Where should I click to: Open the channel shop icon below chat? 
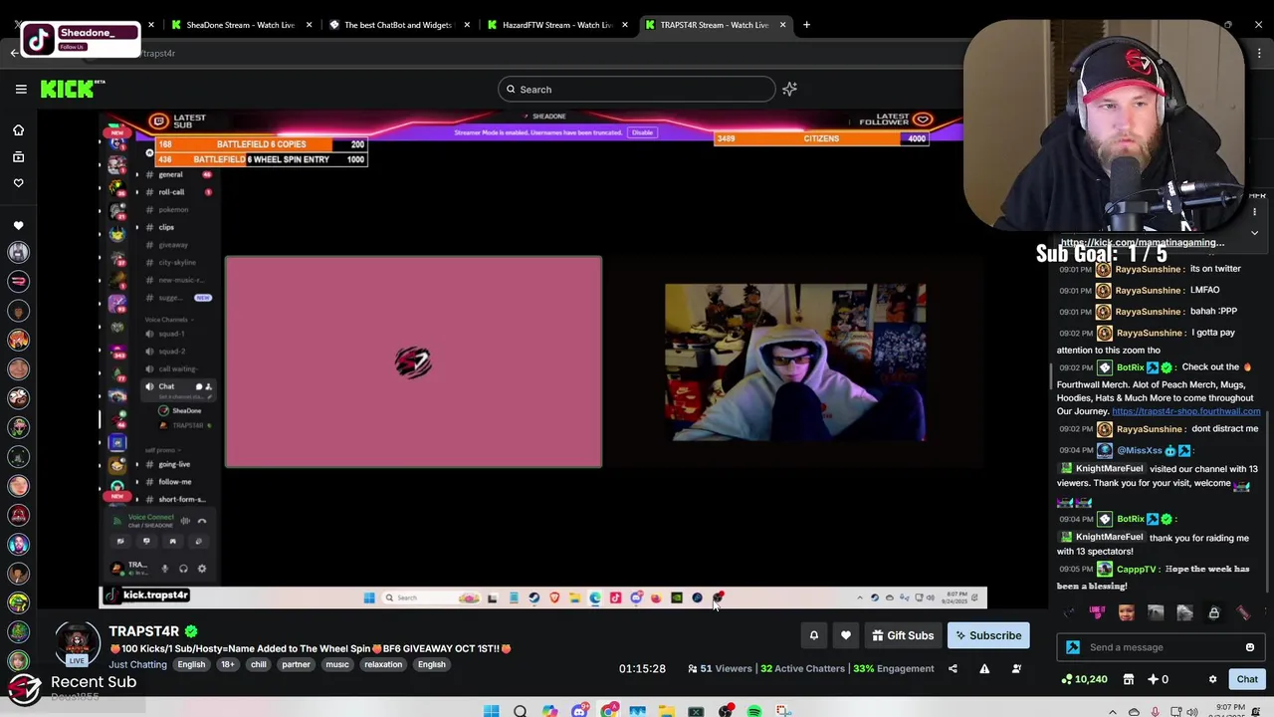[1129, 679]
